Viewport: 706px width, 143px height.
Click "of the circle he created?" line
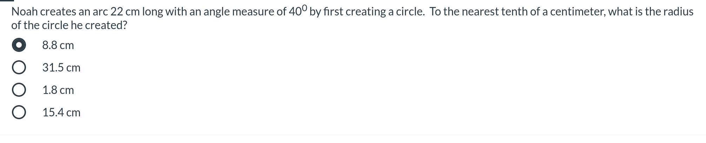69,25
